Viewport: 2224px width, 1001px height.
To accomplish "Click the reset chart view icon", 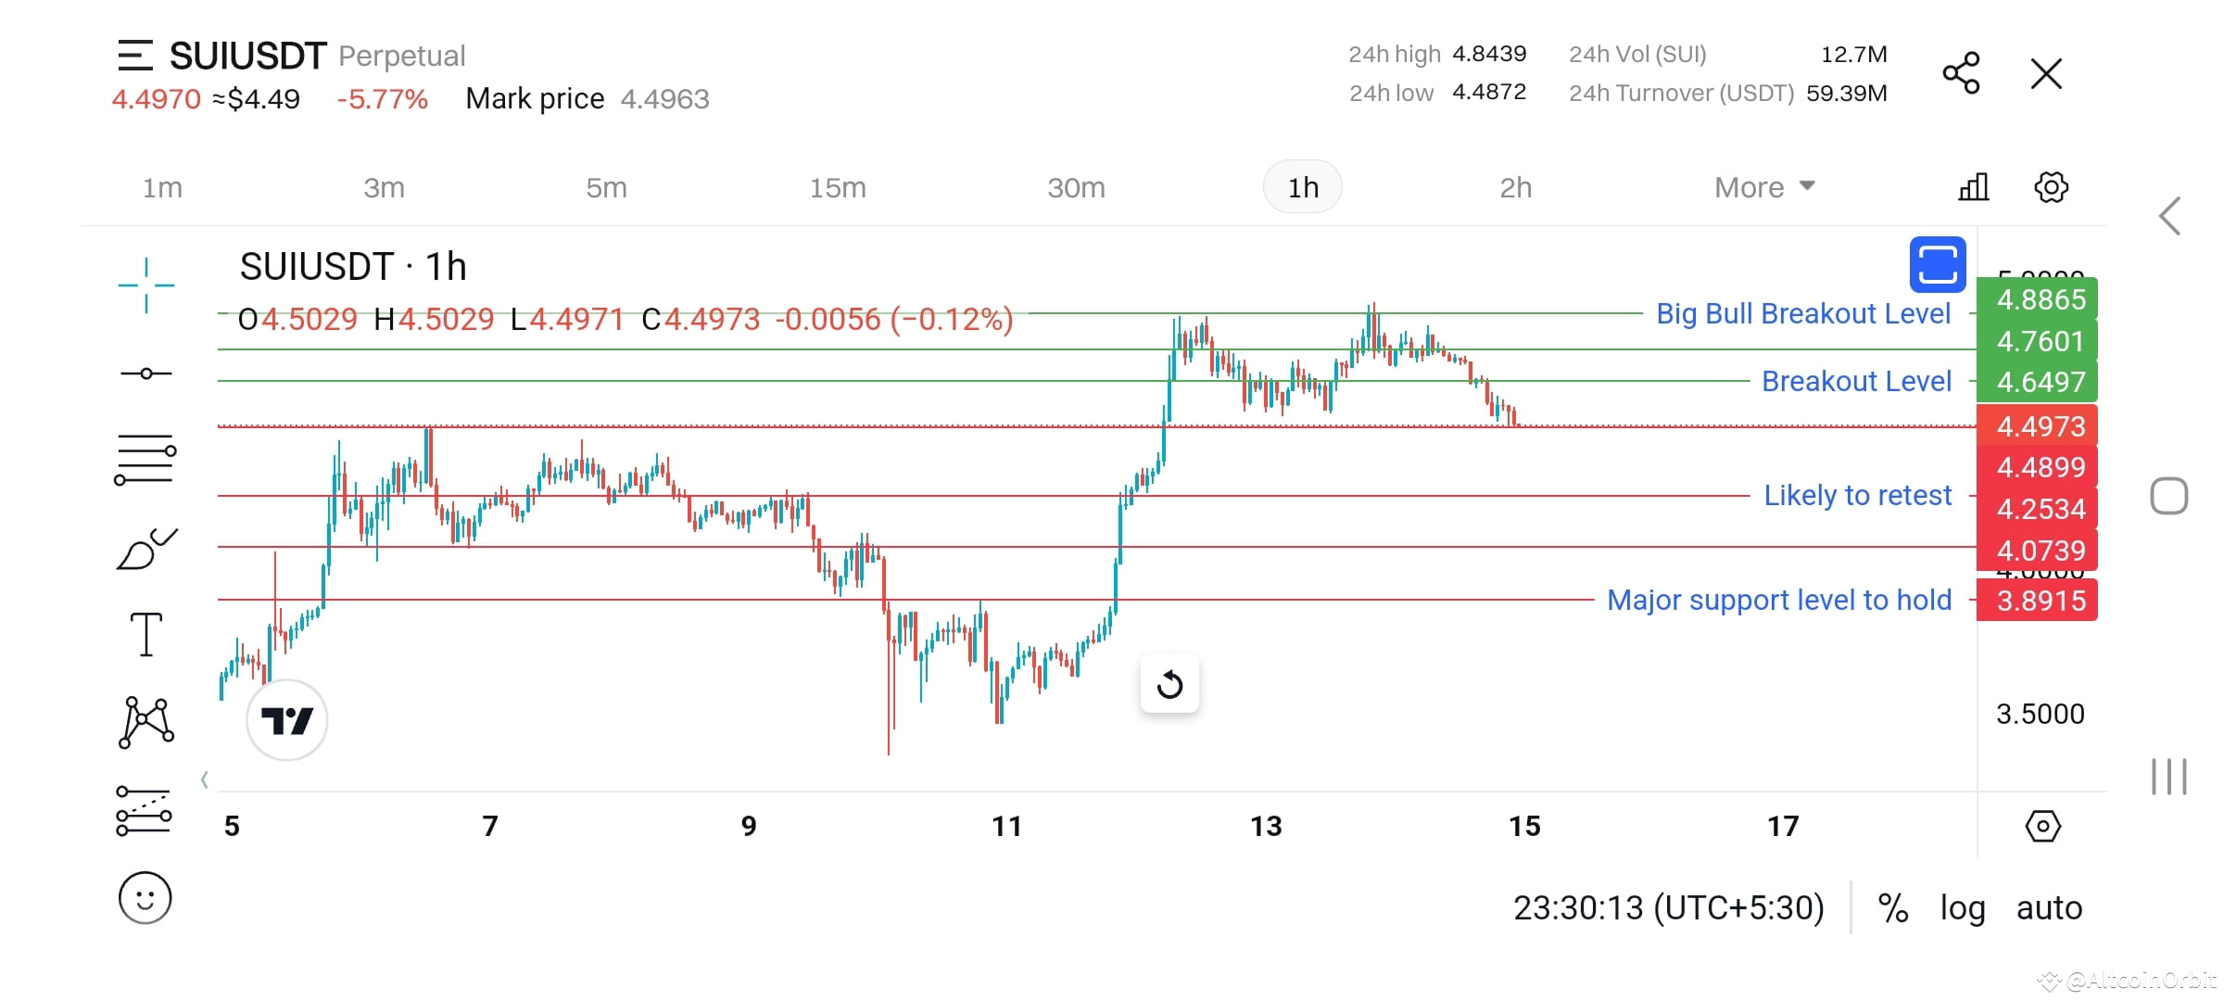I will [1170, 684].
